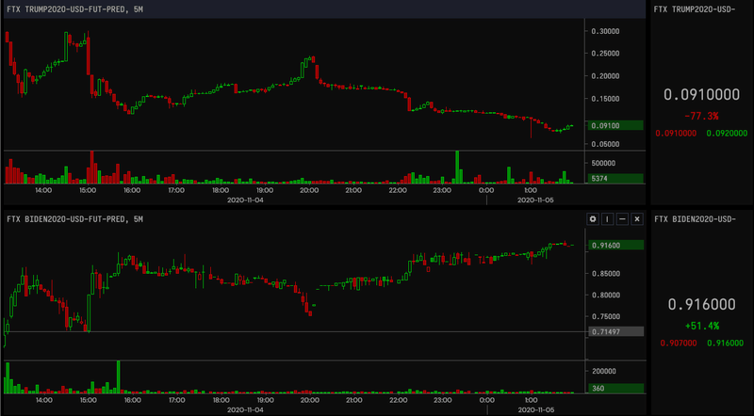Click the 0:00 time label on Trump chart
Screen dimensions: 754x416
pyautogui.click(x=486, y=190)
